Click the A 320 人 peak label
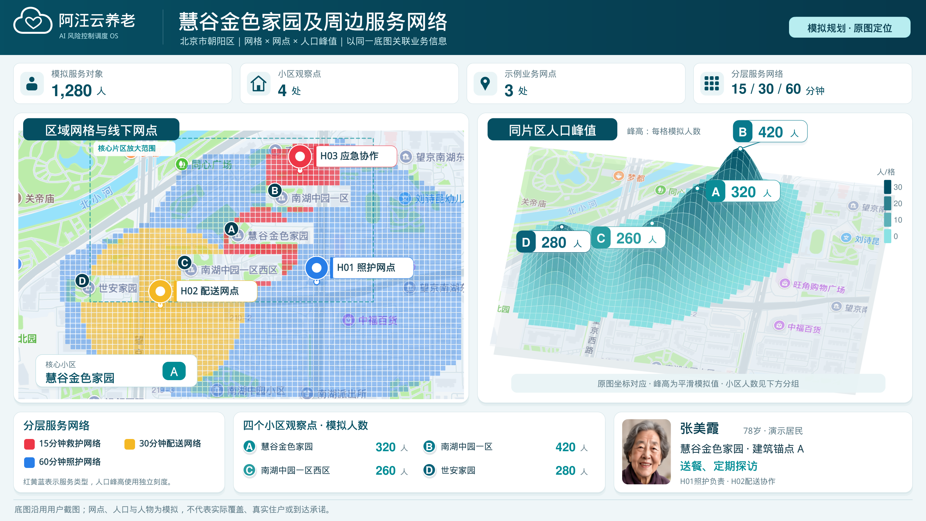The height and width of the screenshot is (521, 926). pyautogui.click(x=743, y=192)
